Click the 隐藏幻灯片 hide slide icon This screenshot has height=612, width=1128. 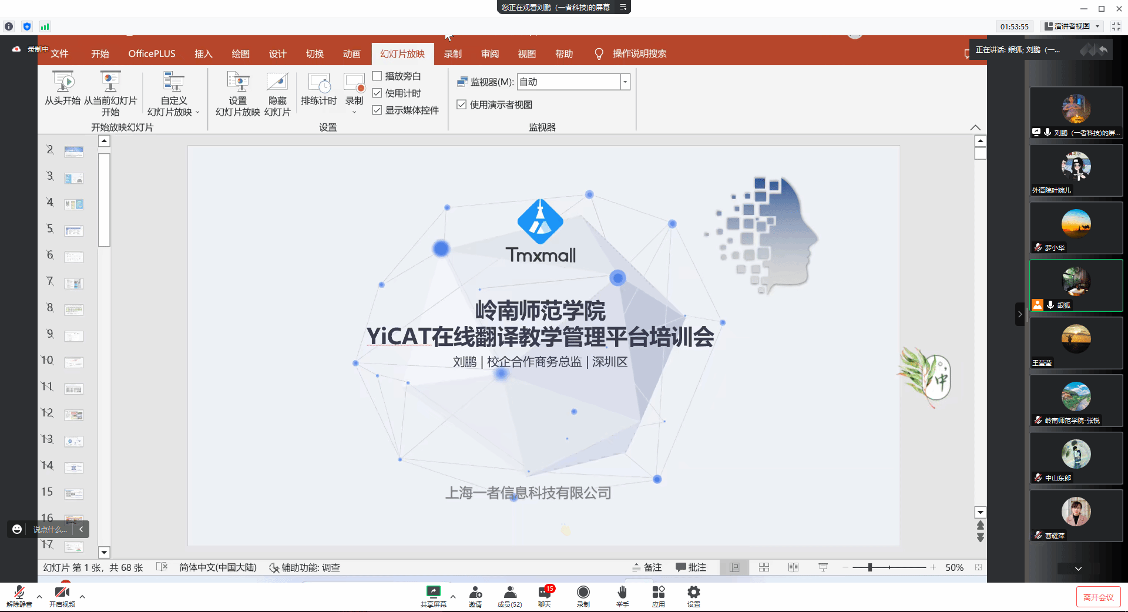pos(277,83)
